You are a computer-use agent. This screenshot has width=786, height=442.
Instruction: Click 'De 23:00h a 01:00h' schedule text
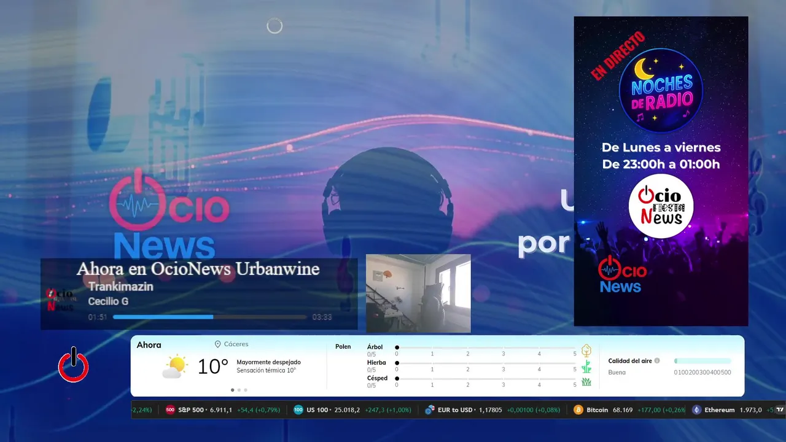[661, 164]
